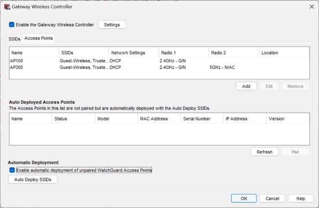Screen dimensions: 319x208
Task: Click the Model column header
Action: (x=116, y=119)
